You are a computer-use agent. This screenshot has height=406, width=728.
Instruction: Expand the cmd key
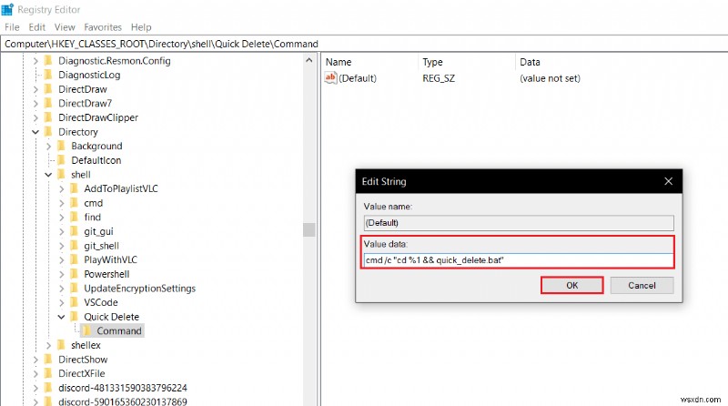[x=62, y=203]
